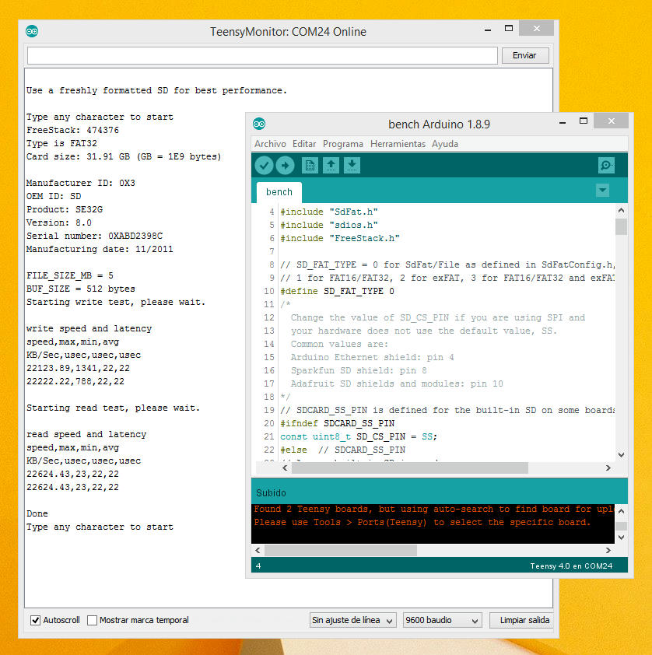Viewport: 652px width, 655px height.
Task: Click the Upload arrow icon
Action: (285, 165)
